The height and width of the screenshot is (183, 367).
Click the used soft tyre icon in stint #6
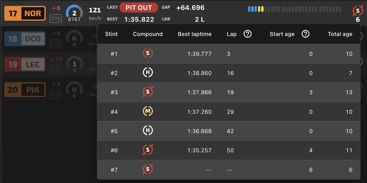148,150
